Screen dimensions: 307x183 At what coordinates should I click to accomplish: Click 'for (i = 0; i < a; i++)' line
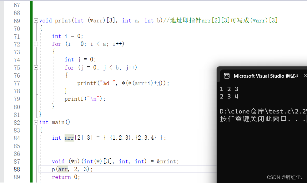click(88, 44)
